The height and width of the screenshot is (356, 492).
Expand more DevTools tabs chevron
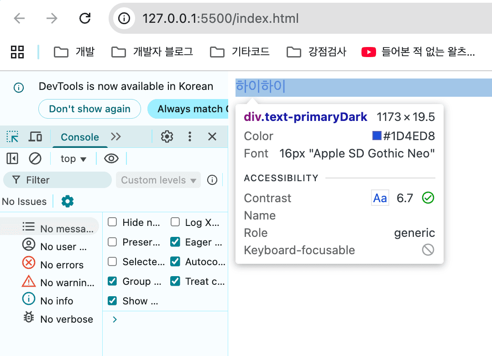pyautogui.click(x=116, y=137)
